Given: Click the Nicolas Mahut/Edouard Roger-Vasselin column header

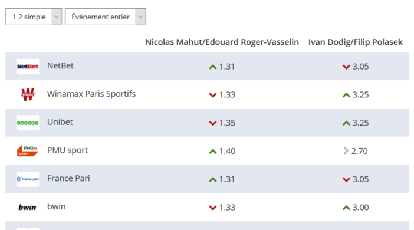Looking at the screenshot, I should (x=222, y=42).
